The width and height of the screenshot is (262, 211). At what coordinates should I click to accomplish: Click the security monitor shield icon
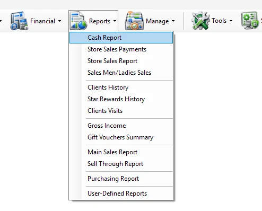[x=250, y=21]
